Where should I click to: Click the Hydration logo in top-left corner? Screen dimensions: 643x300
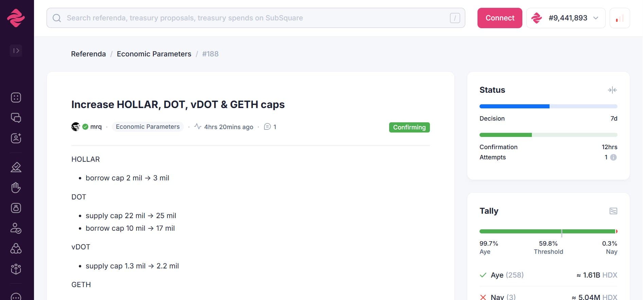16,18
